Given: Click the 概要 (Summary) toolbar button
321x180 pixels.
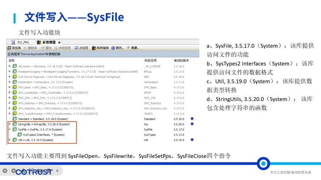Looking at the screenshot, I should click(133, 48).
